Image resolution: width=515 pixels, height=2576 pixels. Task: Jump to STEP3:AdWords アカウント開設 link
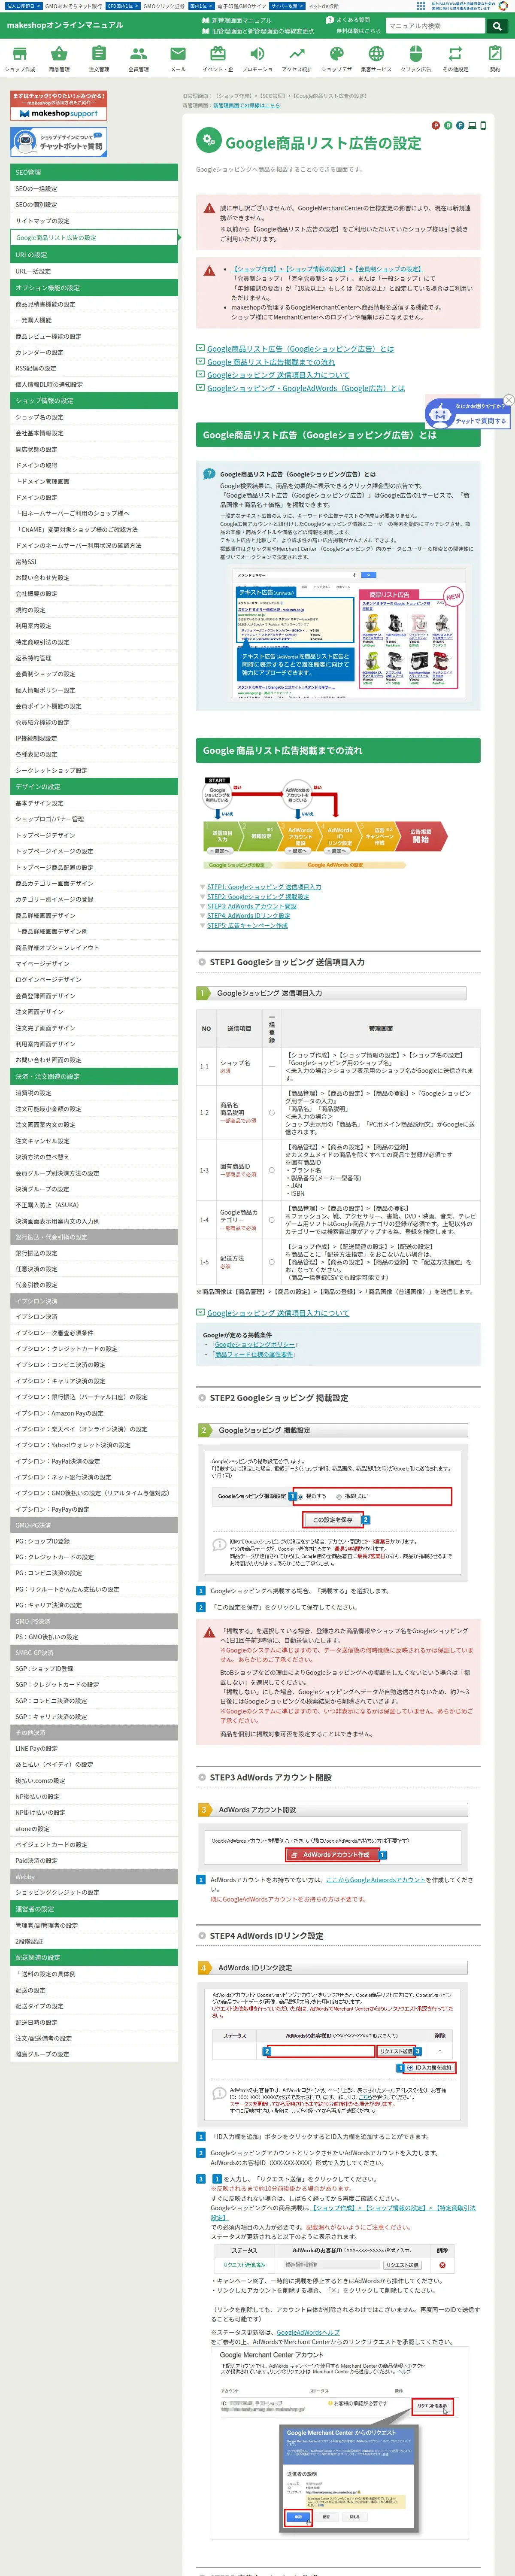point(252,906)
